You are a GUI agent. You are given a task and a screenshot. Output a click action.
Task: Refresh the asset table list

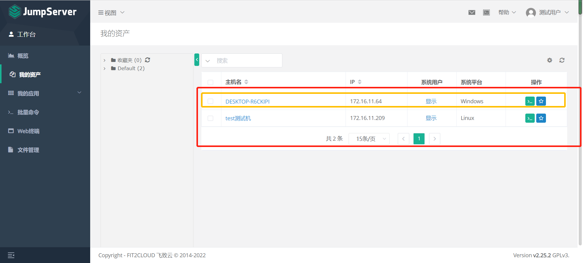coord(562,60)
